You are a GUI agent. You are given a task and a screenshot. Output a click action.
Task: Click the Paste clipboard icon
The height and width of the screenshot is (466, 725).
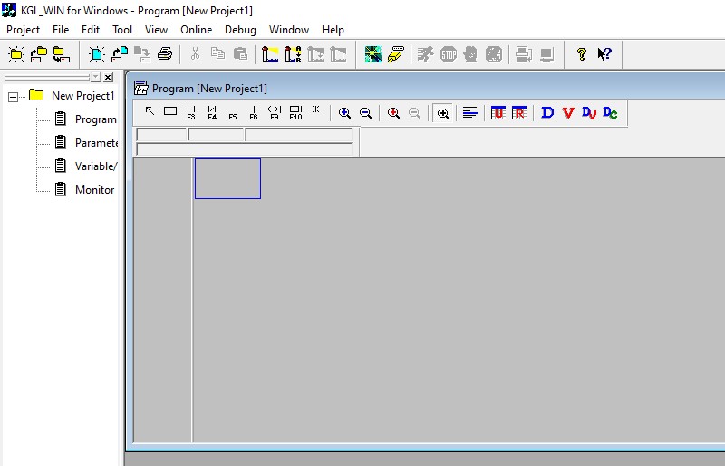click(x=240, y=54)
